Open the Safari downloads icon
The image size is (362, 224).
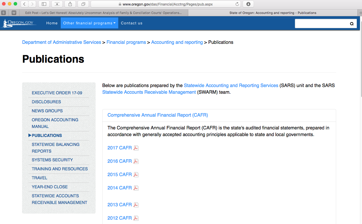pos(248,4)
